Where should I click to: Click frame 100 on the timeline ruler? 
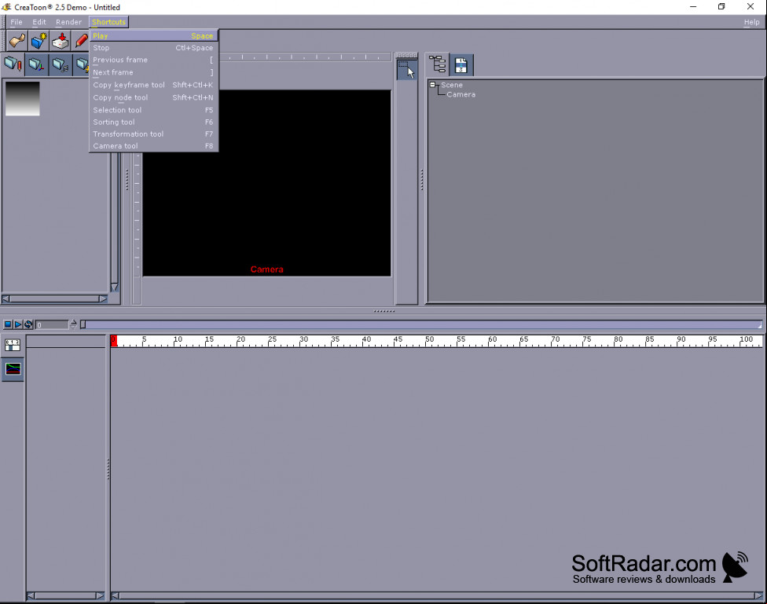coord(746,339)
